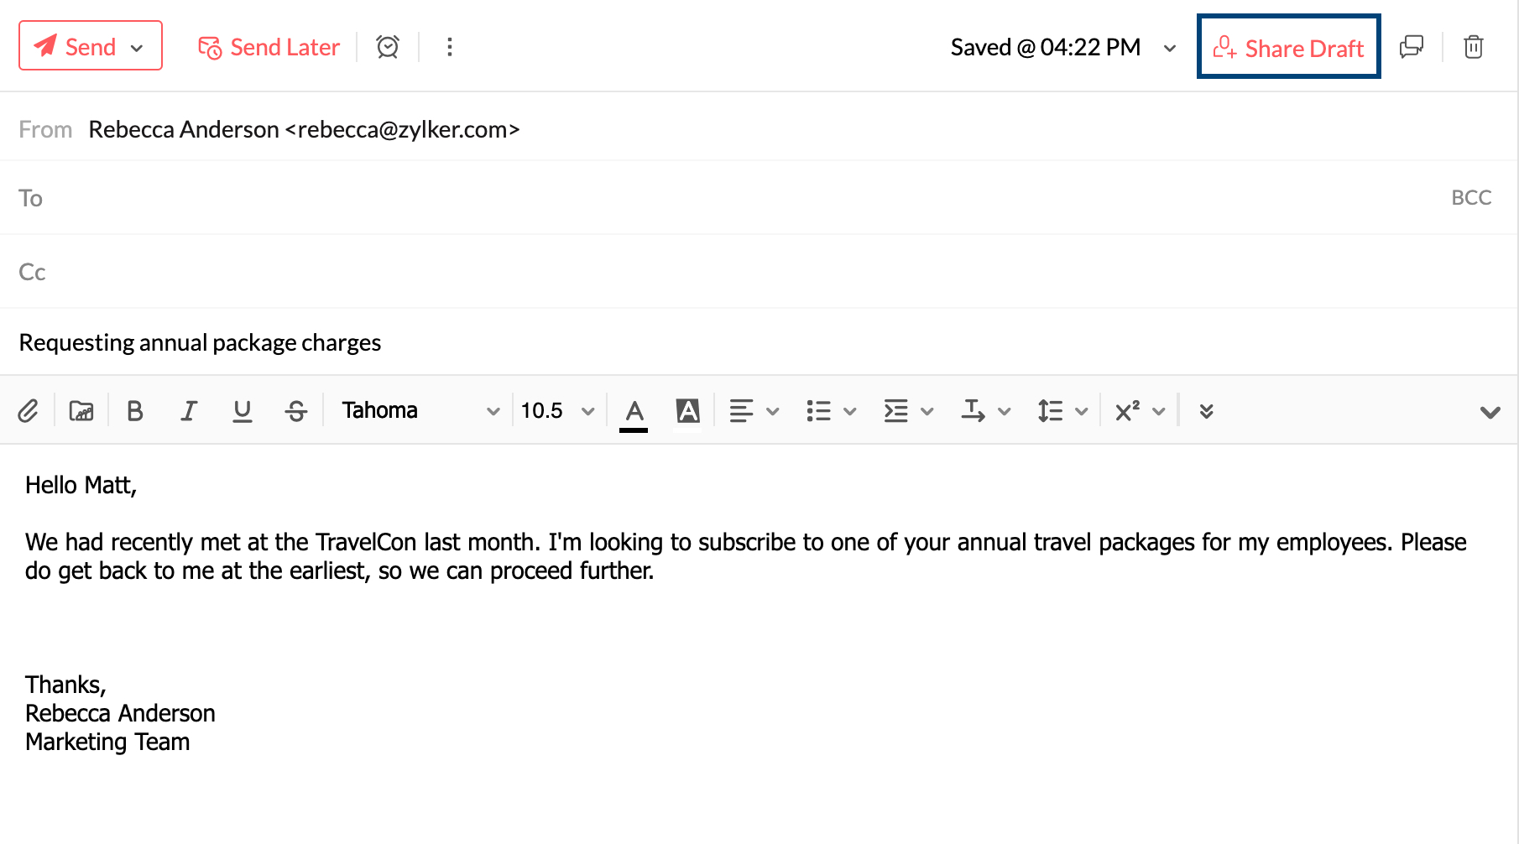Open more compose options via ellipsis icon
This screenshot has height=844, width=1519.
(450, 47)
